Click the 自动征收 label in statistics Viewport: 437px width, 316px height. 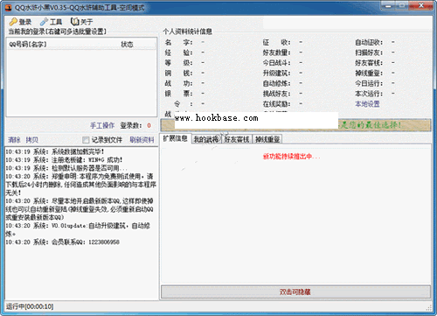tap(369, 43)
